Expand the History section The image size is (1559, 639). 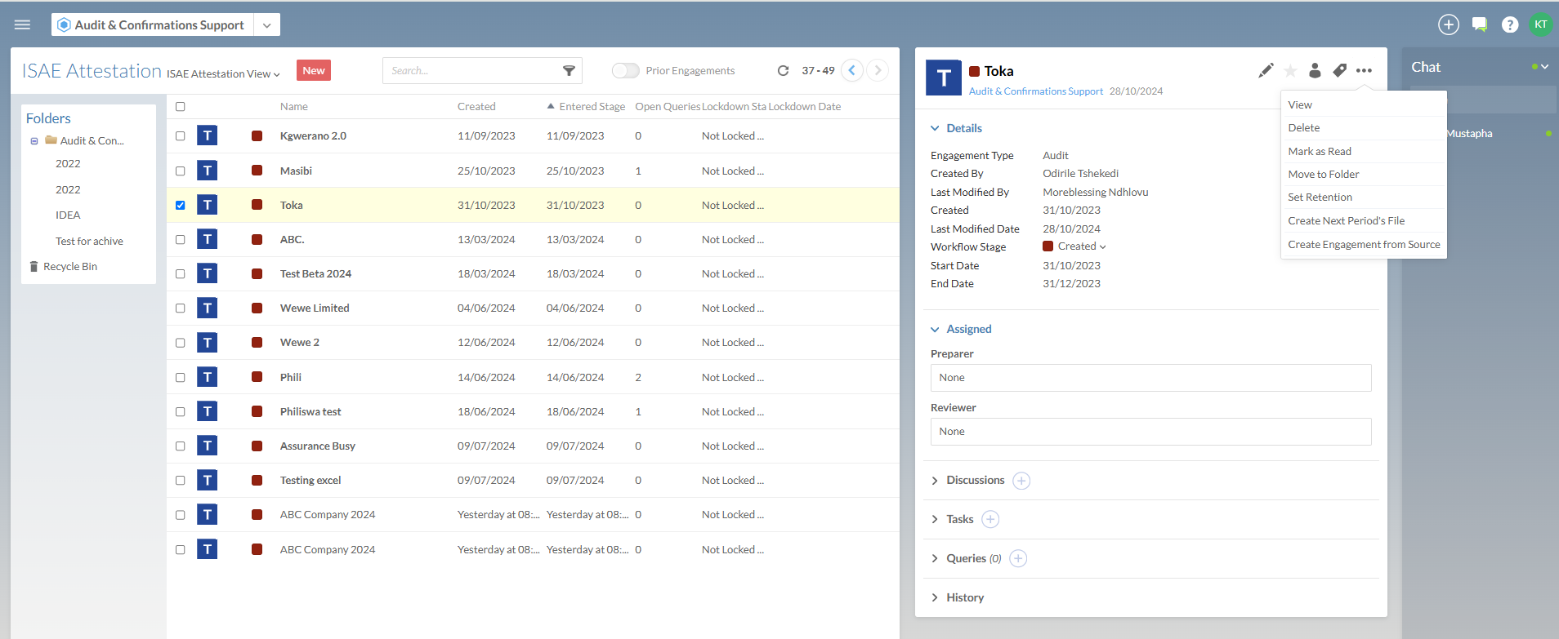(964, 597)
